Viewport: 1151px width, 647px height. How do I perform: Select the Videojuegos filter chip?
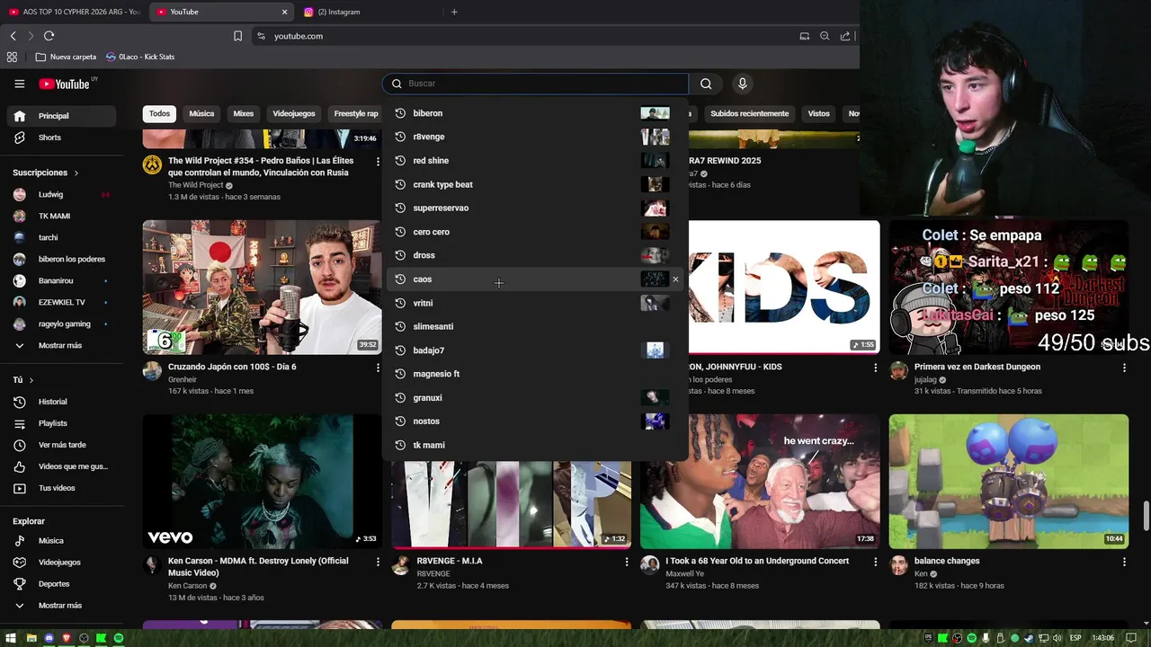coord(294,114)
